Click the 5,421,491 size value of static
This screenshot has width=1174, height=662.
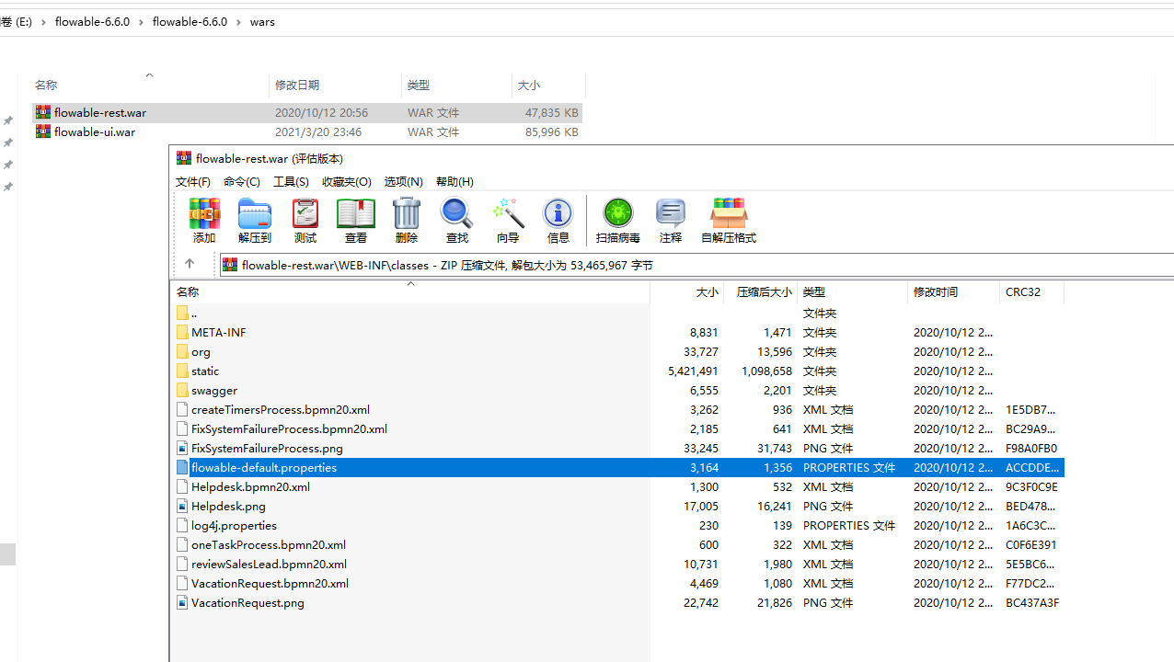[x=693, y=371]
